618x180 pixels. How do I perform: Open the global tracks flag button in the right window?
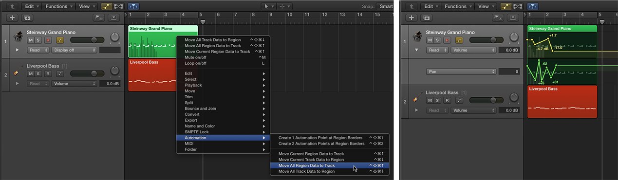(x=498, y=18)
